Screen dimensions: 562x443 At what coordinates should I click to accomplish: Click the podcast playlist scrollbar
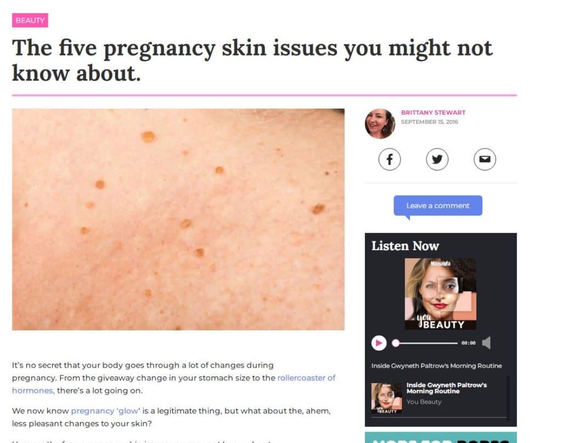point(508,398)
